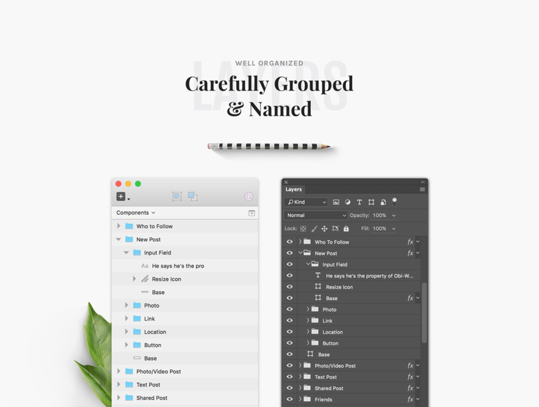539x407 pixels.
Task: Hide the Who To Follow layer group
Action: 289,242
